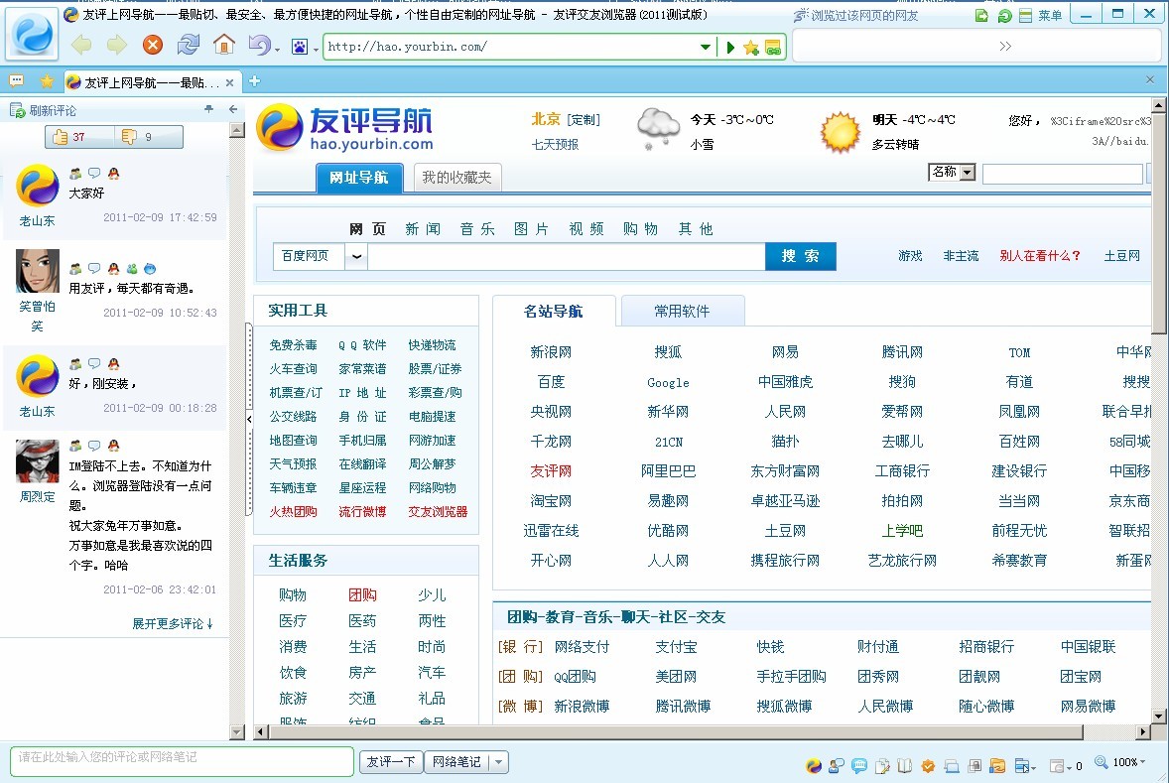The image size is (1169, 783).
Task: Click the zoom magnifier icon
Action: [1102, 762]
